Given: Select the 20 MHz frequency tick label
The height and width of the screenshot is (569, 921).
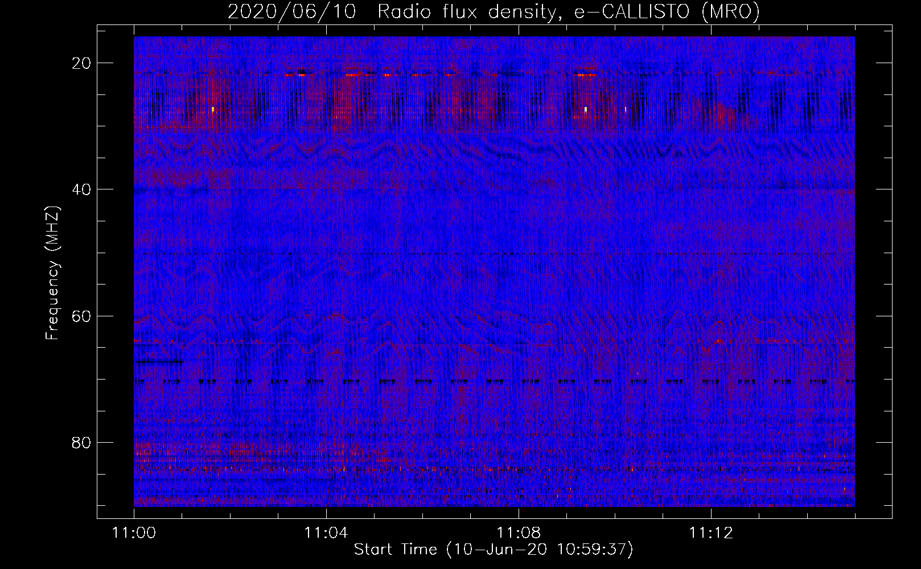Looking at the screenshot, I should [x=82, y=63].
